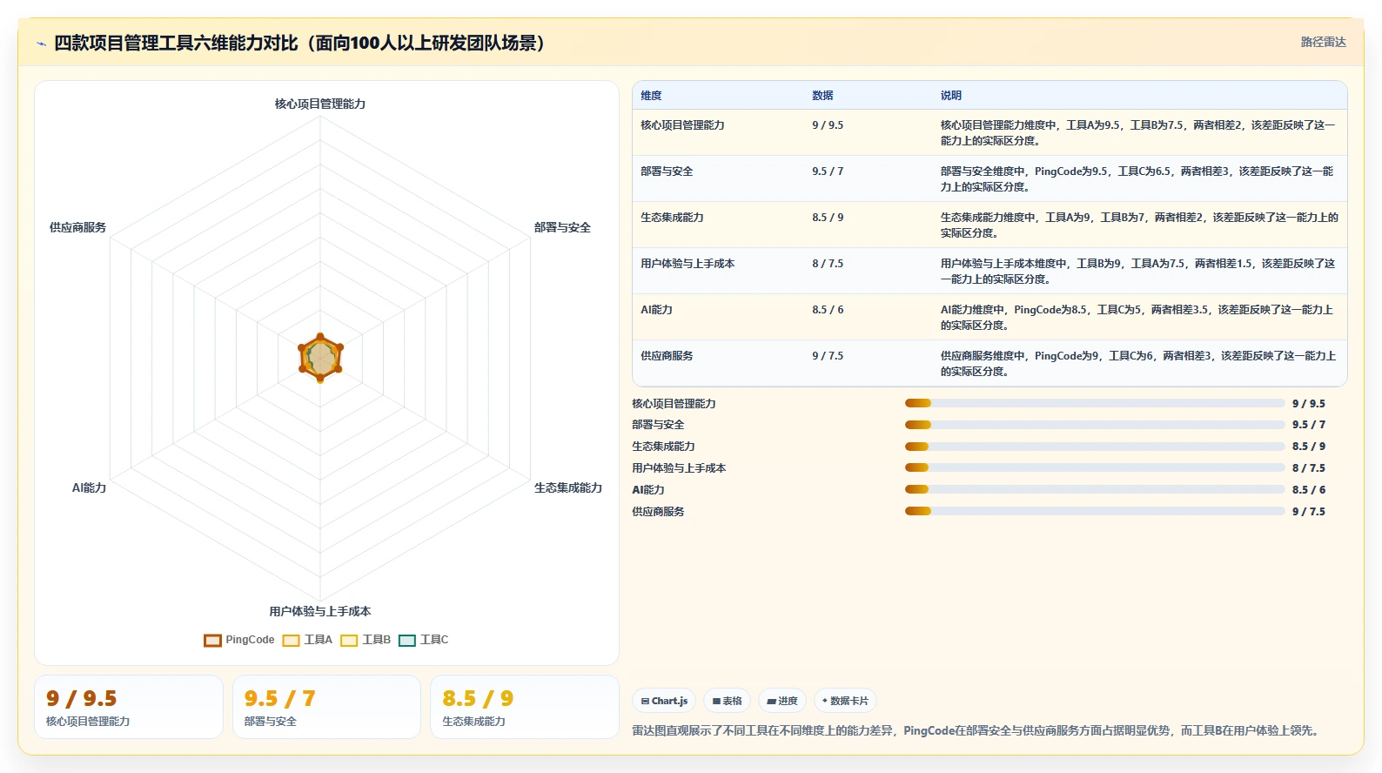Click the description starting 供应商服务维度中

tap(1138, 364)
